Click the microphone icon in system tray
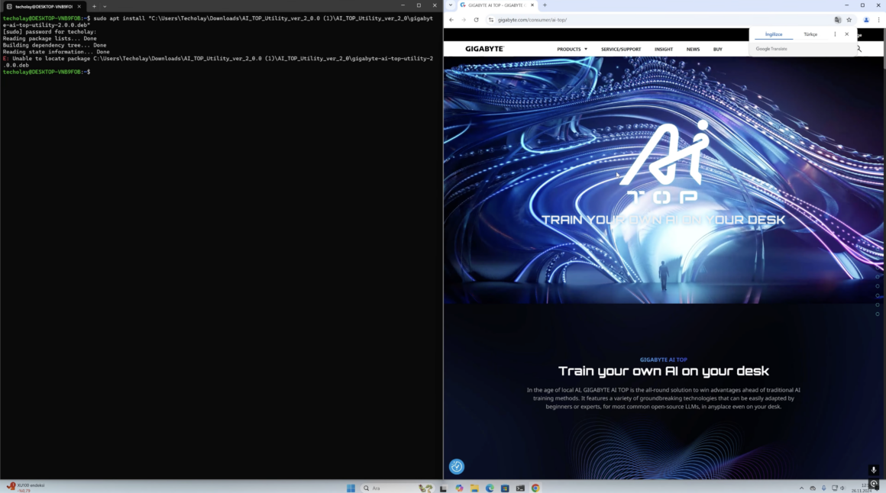 click(x=824, y=488)
